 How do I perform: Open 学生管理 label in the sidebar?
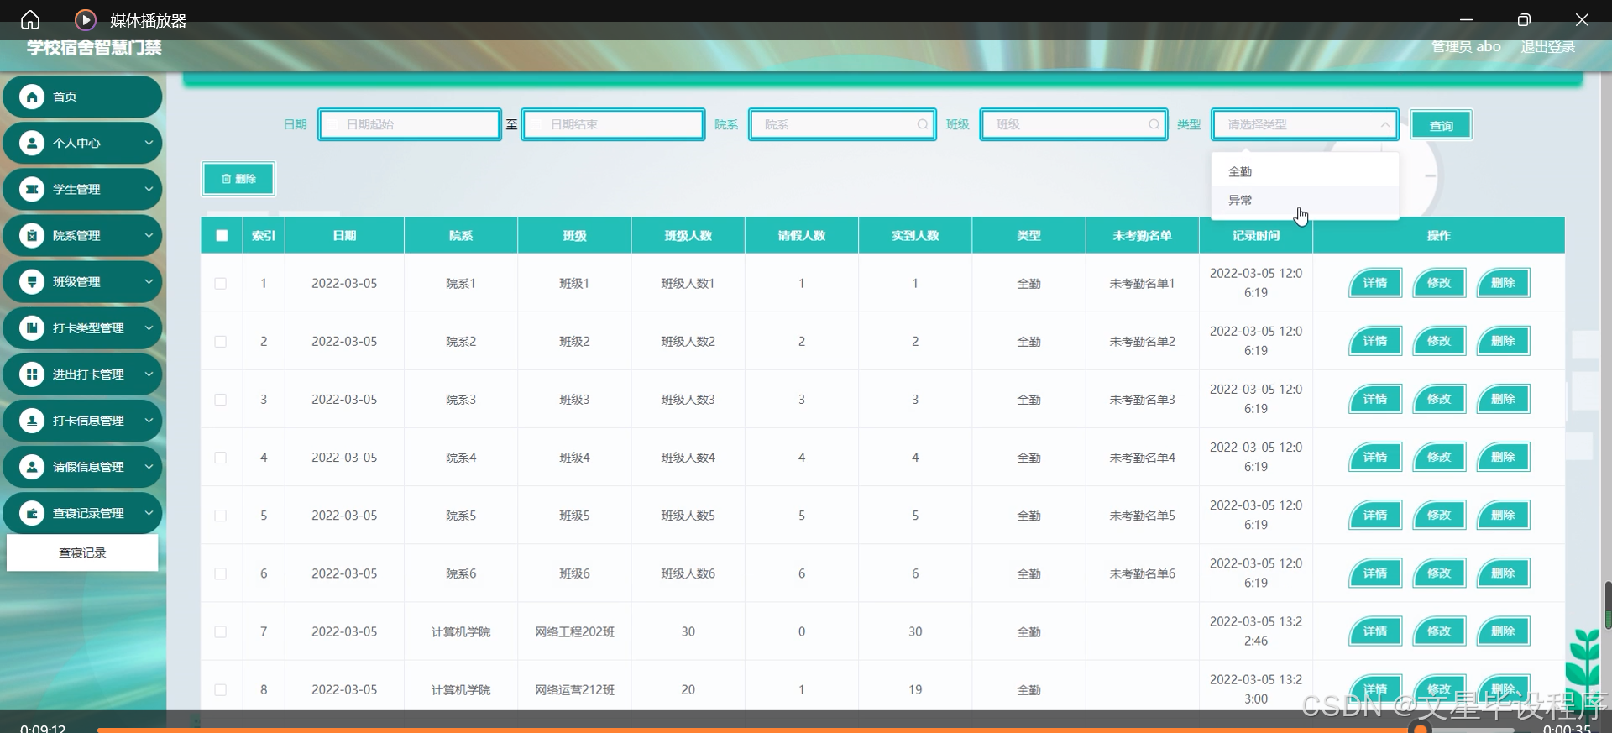pyautogui.click(x=76, y=189)
